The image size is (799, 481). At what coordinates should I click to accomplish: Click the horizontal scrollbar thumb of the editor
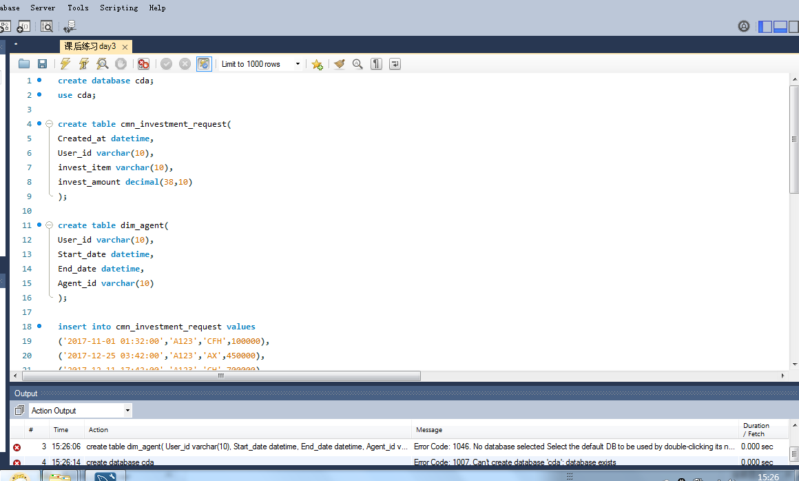(221, 376)
